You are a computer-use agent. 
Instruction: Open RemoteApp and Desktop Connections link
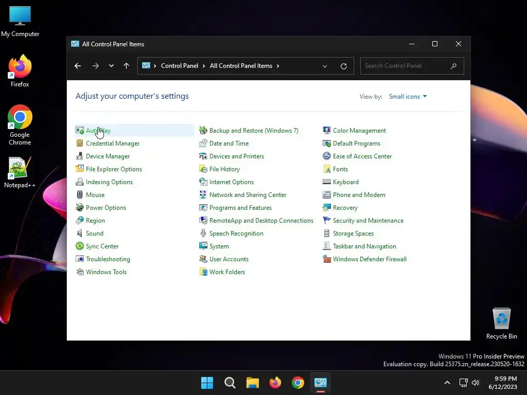(x=261, y=220)
